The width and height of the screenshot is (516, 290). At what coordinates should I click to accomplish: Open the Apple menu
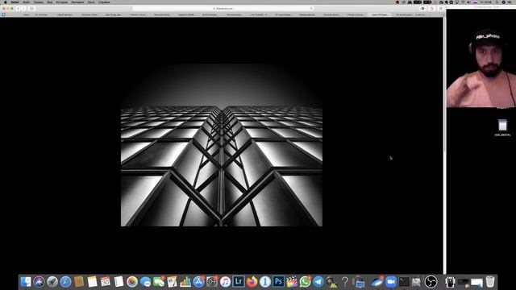click(x=6, y=2)
